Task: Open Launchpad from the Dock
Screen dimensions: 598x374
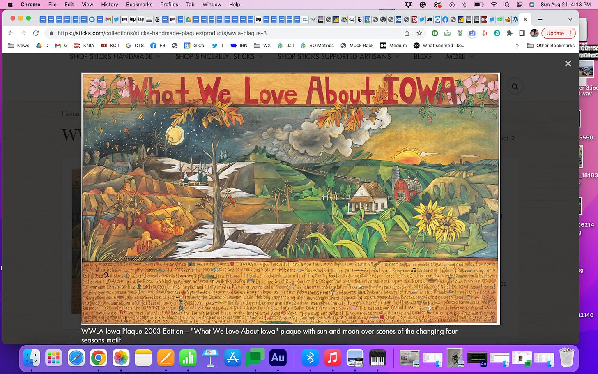Action: (54, 358)
